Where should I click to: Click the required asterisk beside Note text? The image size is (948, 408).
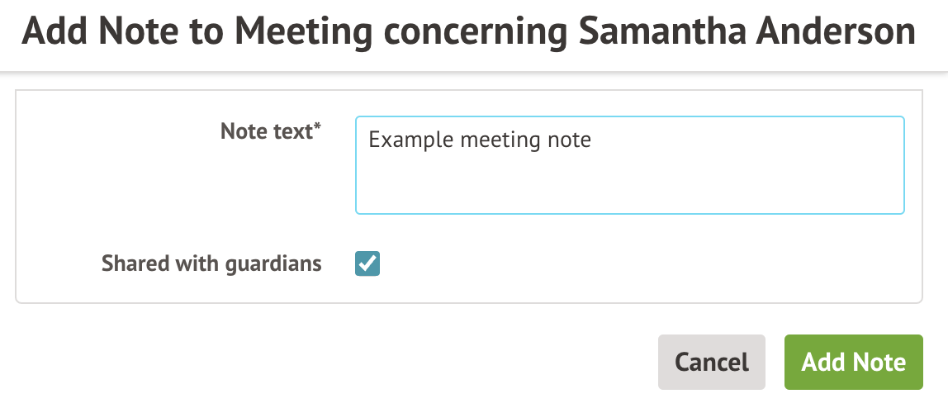[318, 127]
